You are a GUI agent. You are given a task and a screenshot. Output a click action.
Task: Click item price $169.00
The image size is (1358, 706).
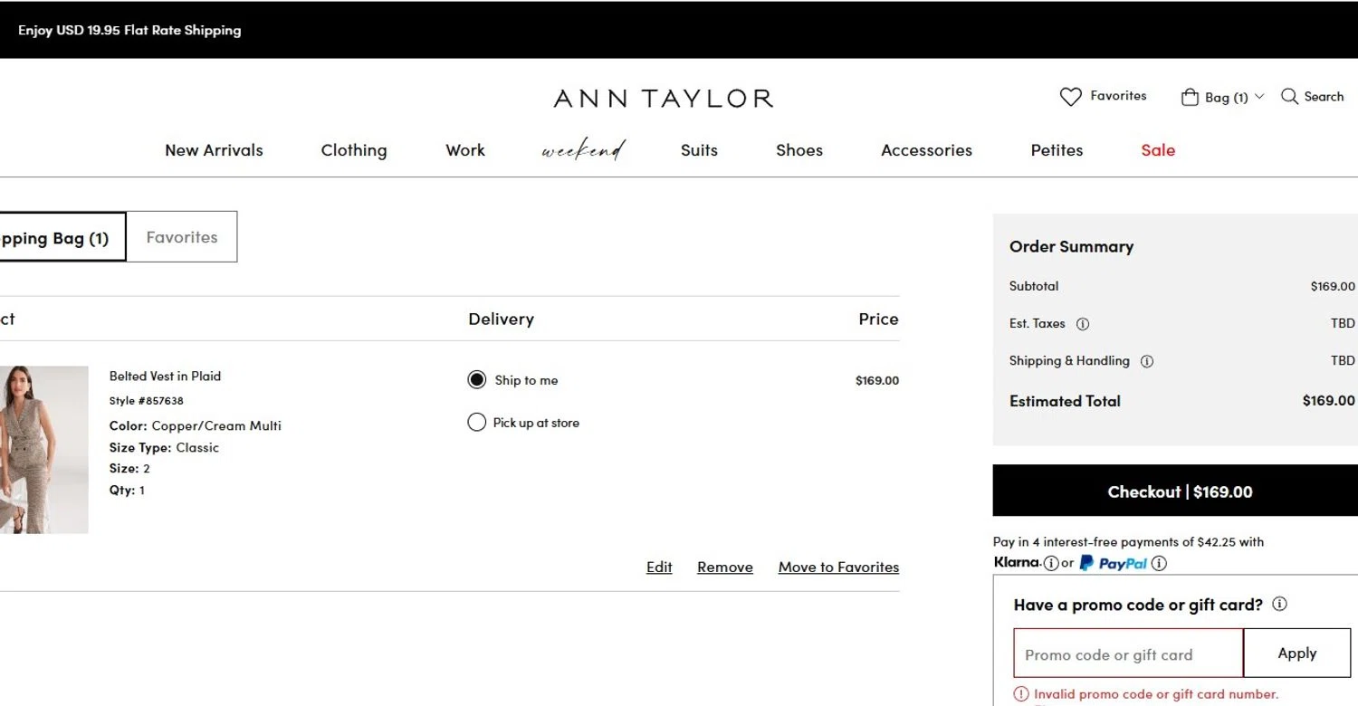(x=876, y=380)
